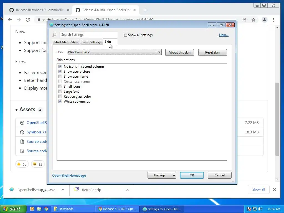The height and width of the screenshot is (213, 284).
Task: Click the share page icon in Chrome
Action: [245, 20]
